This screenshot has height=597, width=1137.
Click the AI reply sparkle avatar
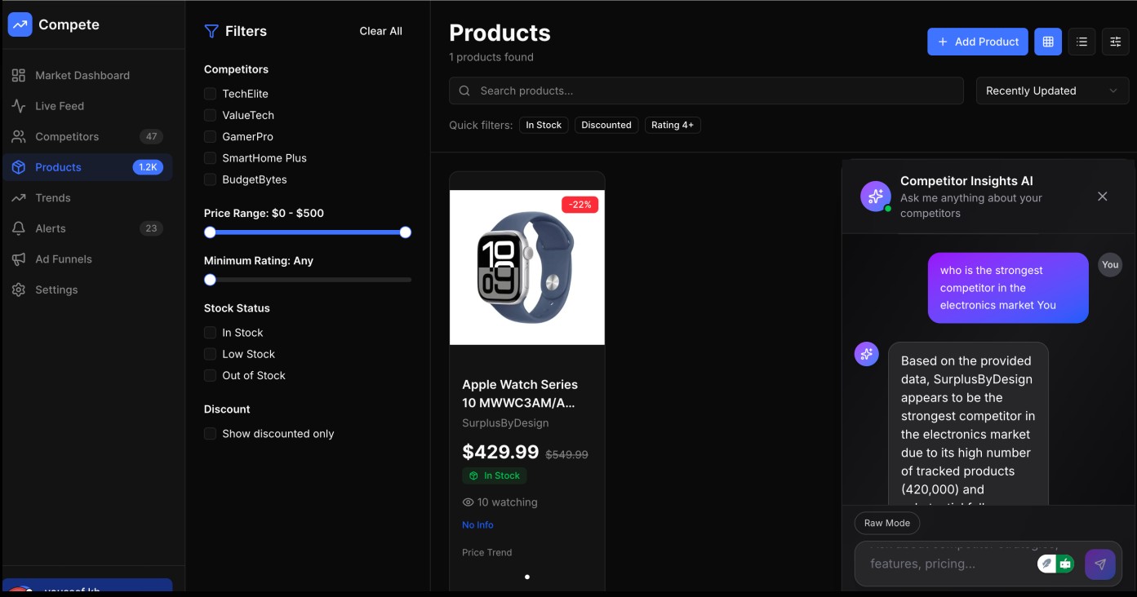[x=867, y=354]
